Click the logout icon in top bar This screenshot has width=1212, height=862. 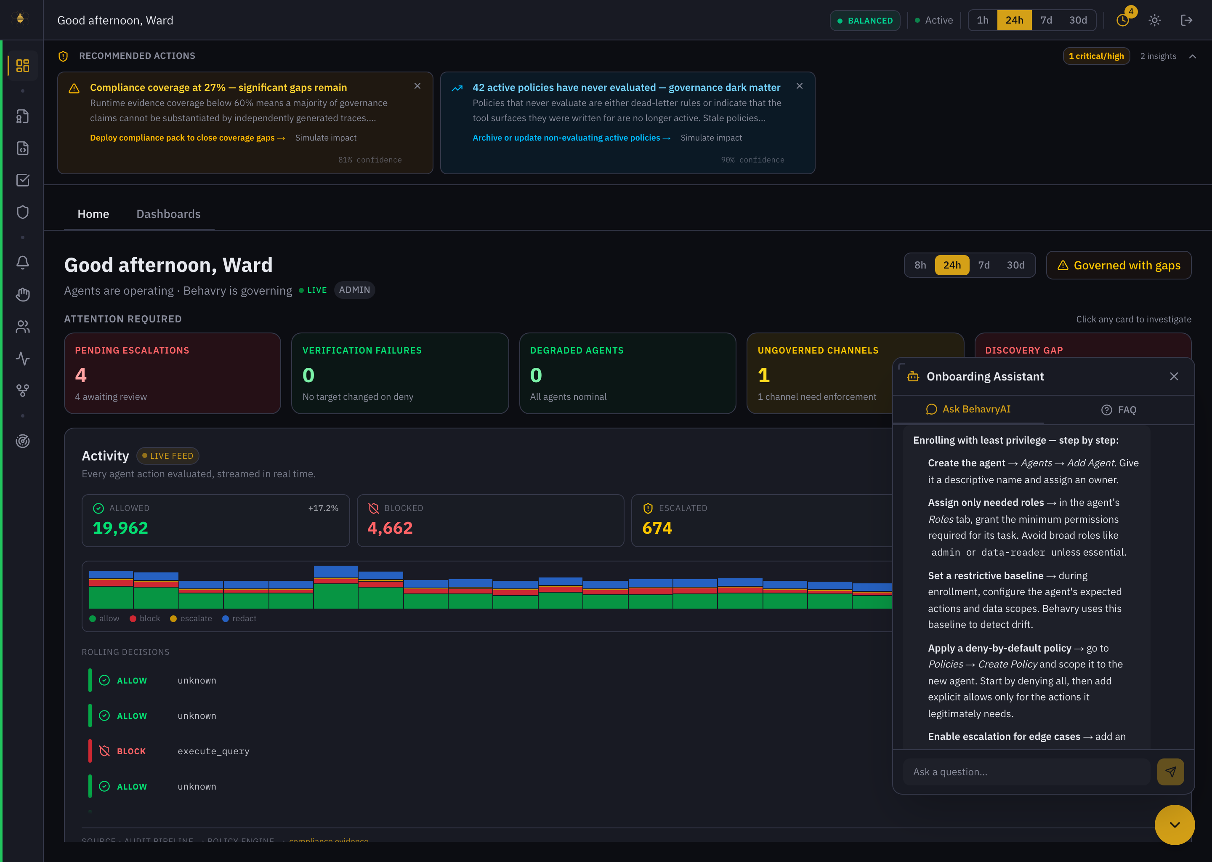tap(1186, 20)
